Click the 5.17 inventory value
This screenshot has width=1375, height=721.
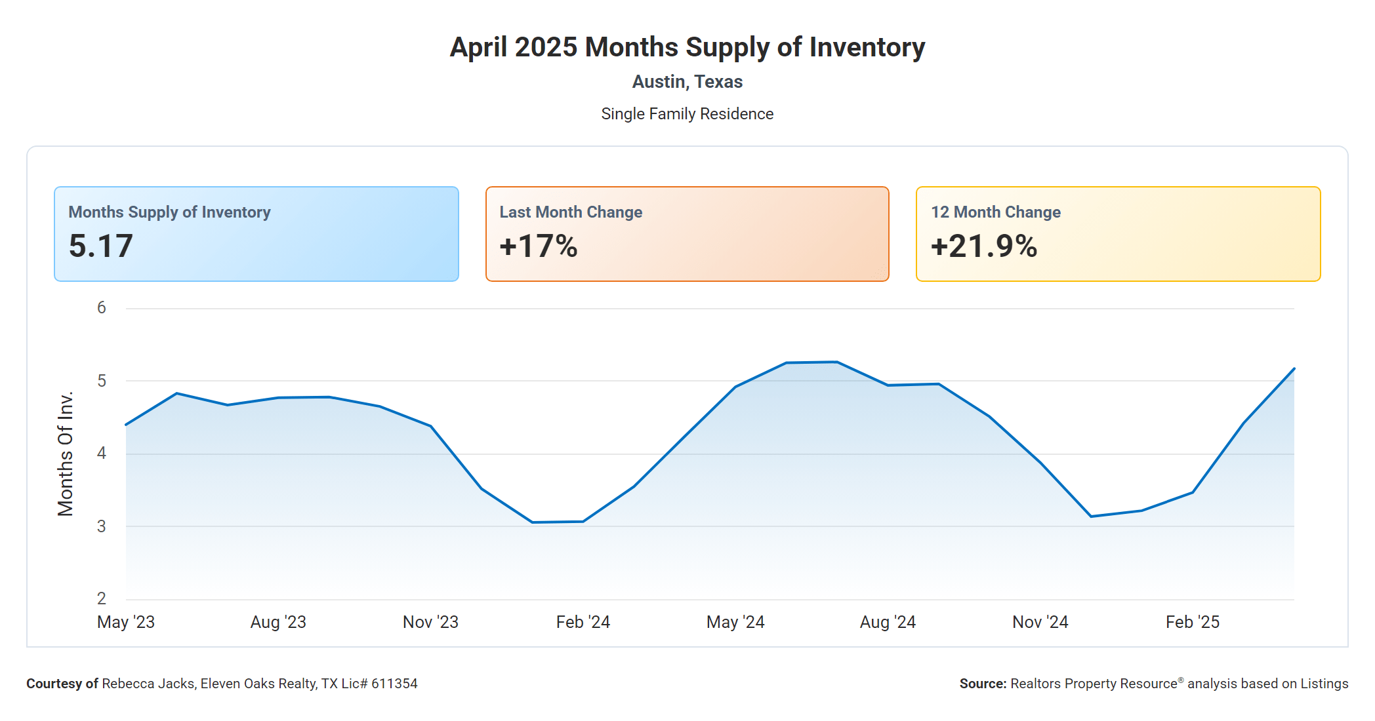click(101, 246)
